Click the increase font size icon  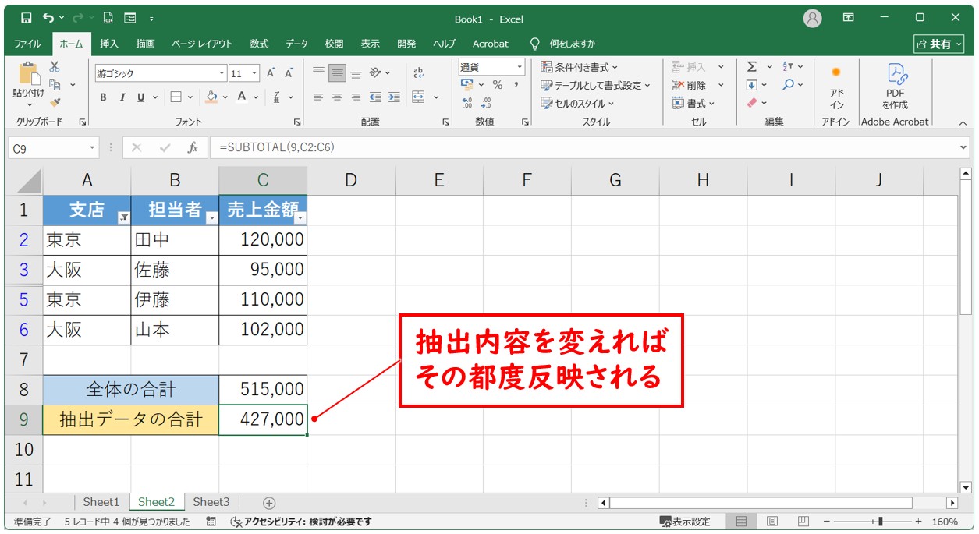tap(271, 73)
